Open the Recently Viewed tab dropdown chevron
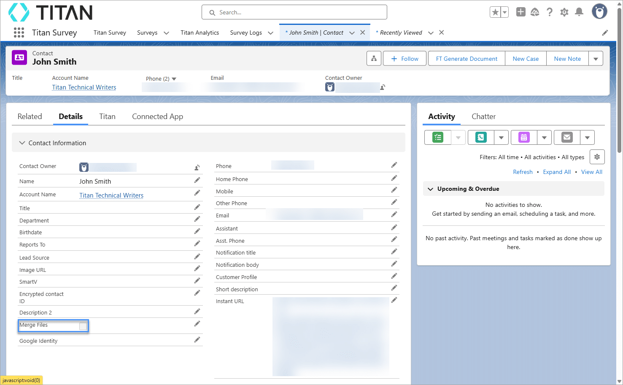 pos(431,33)
